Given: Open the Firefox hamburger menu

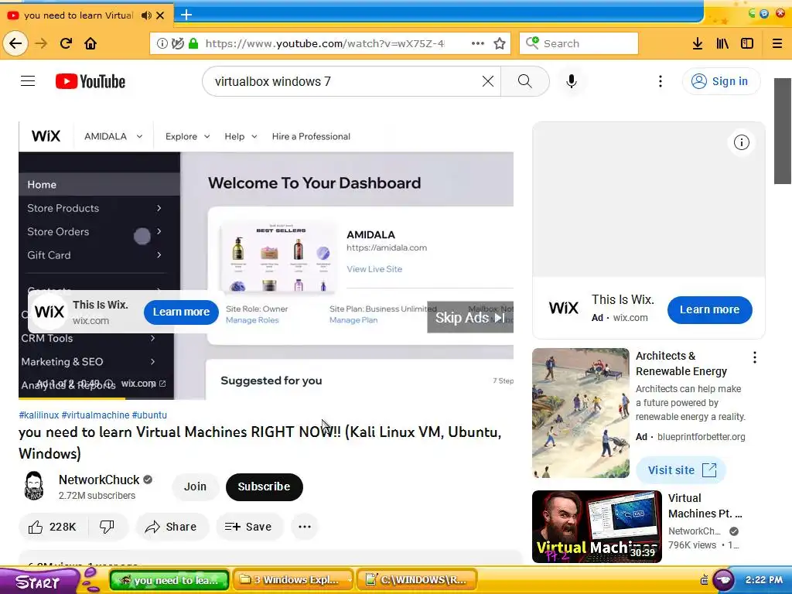Looking at the screenshot, I should 777,43.
